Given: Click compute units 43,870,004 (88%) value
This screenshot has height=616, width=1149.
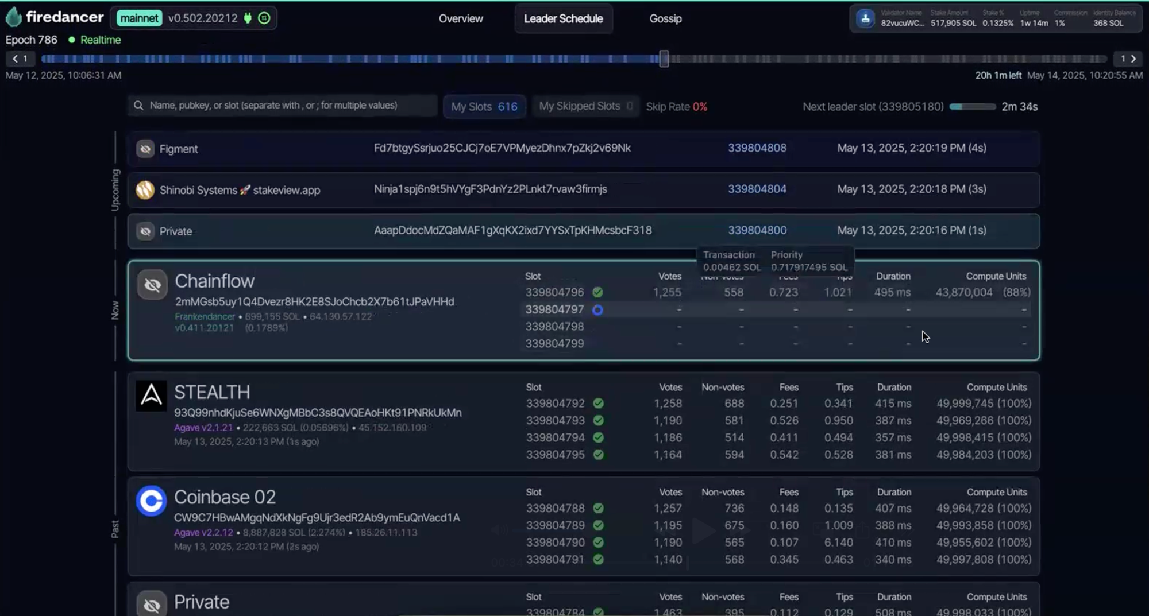Looking at the screenshot, I should 983,292.
